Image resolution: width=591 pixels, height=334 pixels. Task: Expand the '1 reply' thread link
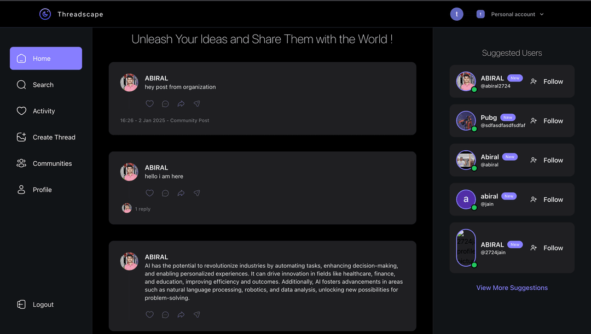pos(142,209)
